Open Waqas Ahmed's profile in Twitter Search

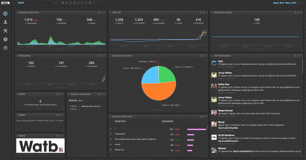(x=225, y=111)
